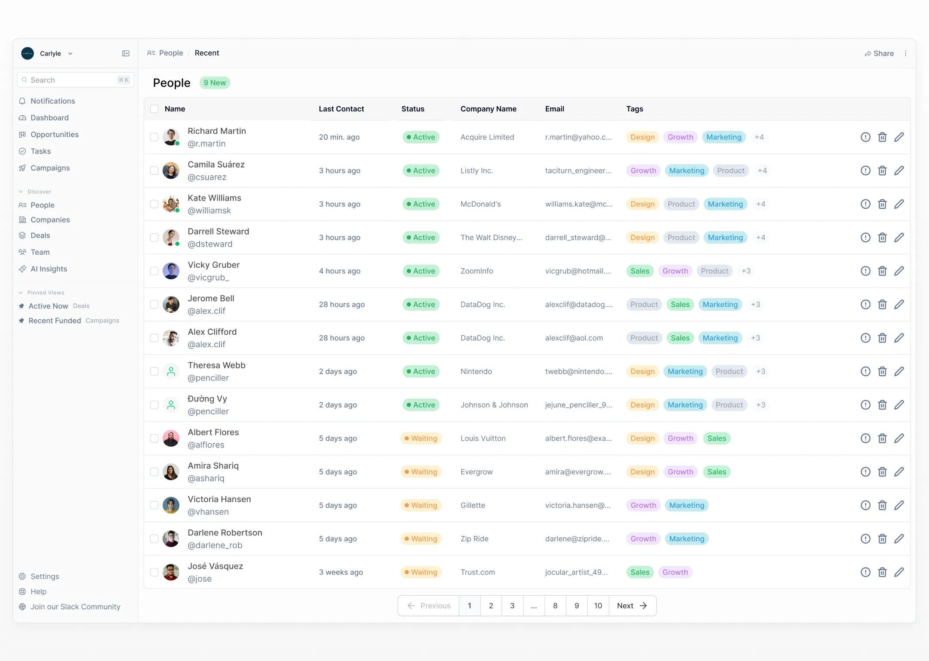Edit Camila Suárez with pencil icon

899,170
